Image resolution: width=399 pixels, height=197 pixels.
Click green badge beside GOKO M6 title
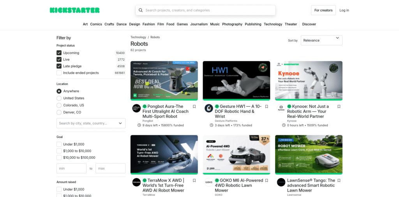point(217,180)
